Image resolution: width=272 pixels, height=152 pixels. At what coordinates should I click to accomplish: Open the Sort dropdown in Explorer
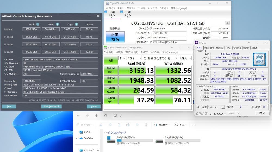coord(162,125)
